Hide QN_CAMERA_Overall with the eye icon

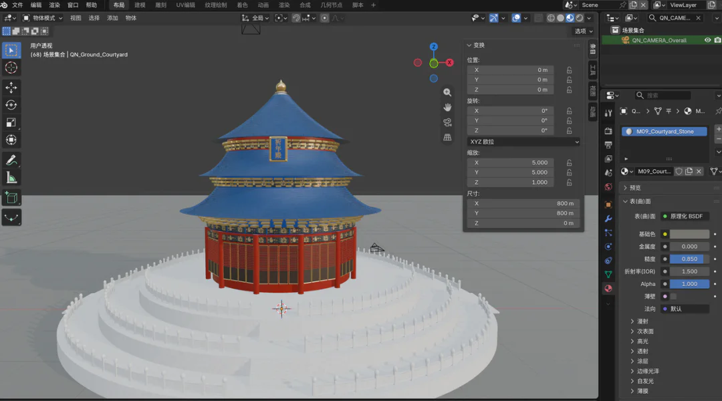pyautogui.click(x=708, y=40)
